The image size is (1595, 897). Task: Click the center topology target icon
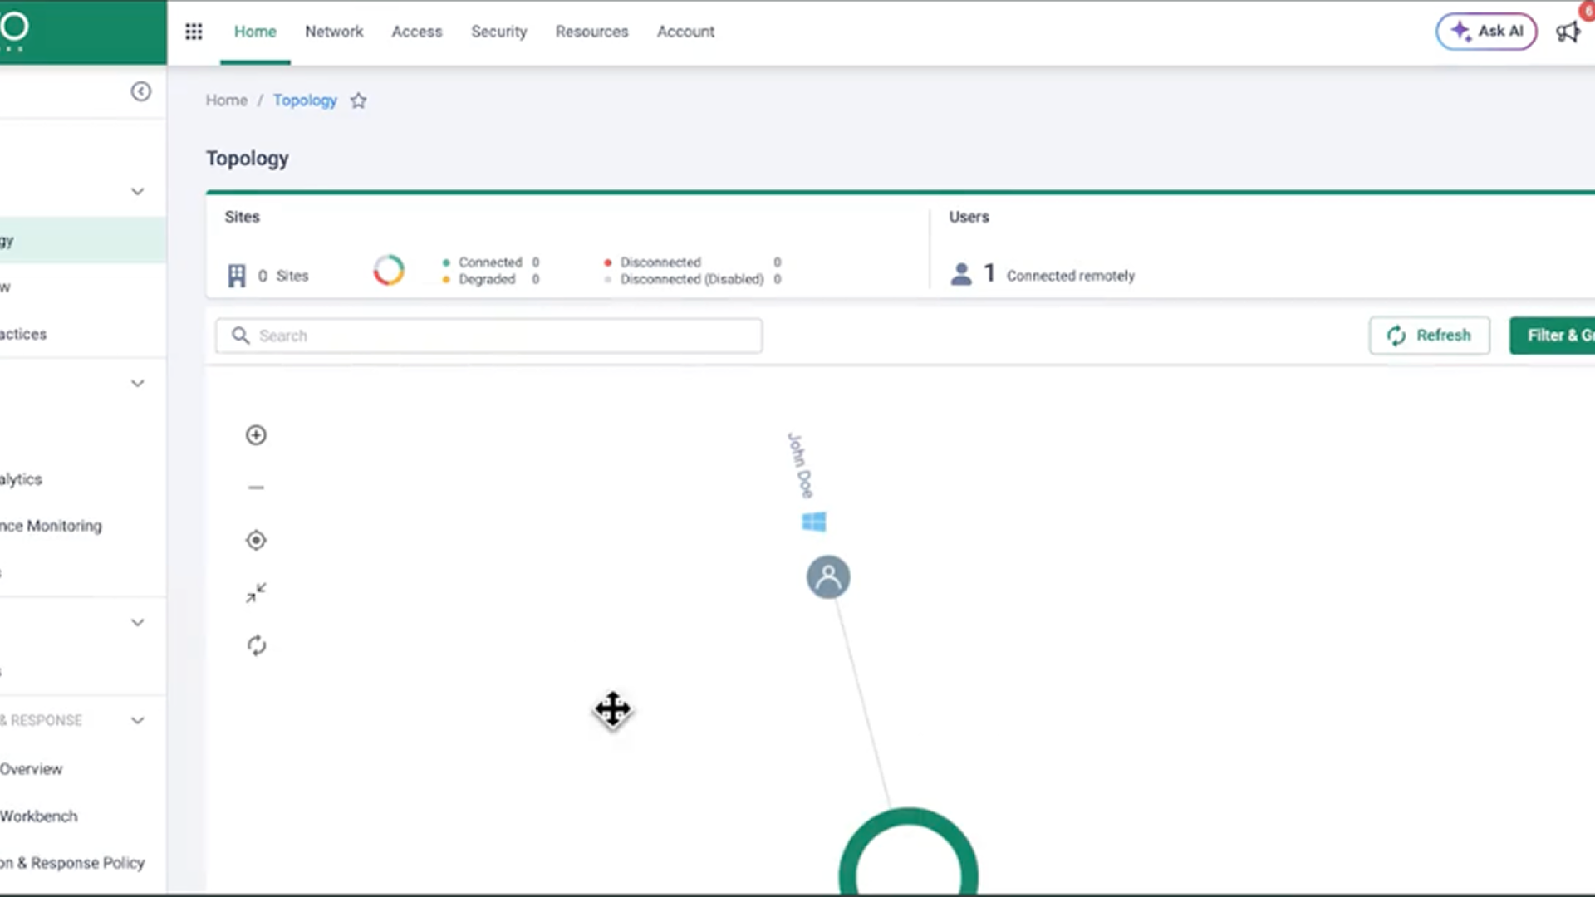tap(256, 541)
